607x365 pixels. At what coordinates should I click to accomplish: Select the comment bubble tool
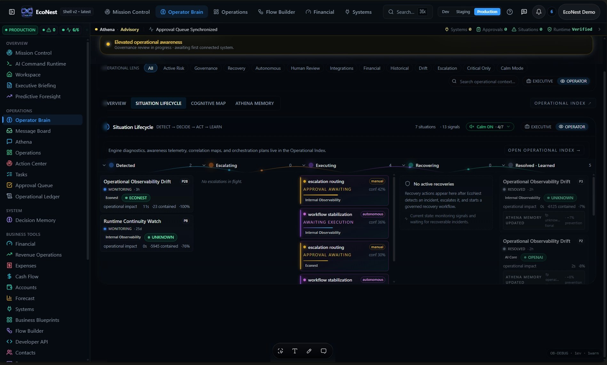[x=323, y=351]
